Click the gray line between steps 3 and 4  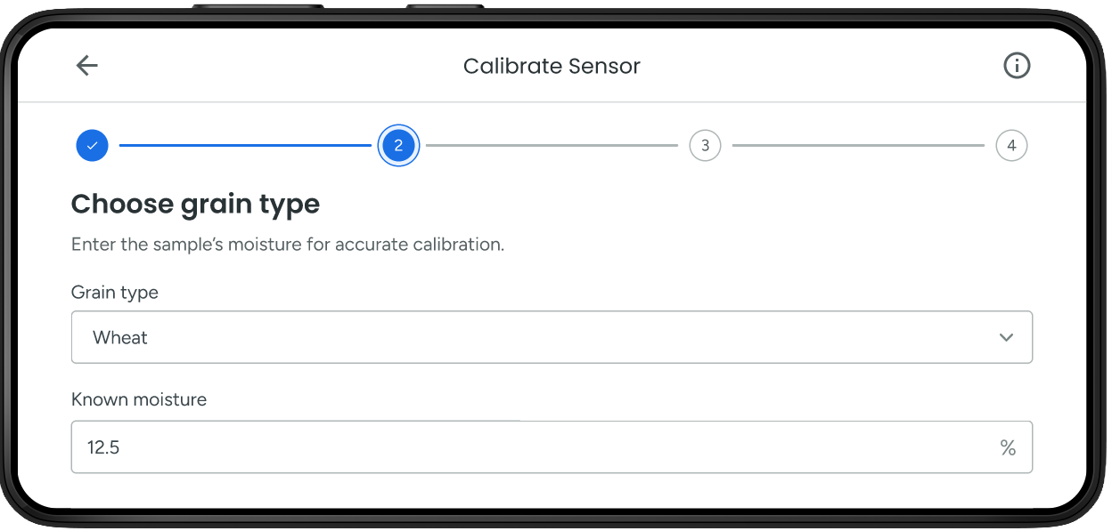[x=858, y=145]
